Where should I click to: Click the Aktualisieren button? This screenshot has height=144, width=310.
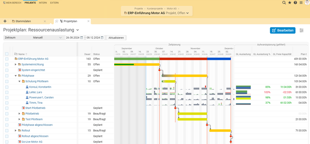coord(116,38)
